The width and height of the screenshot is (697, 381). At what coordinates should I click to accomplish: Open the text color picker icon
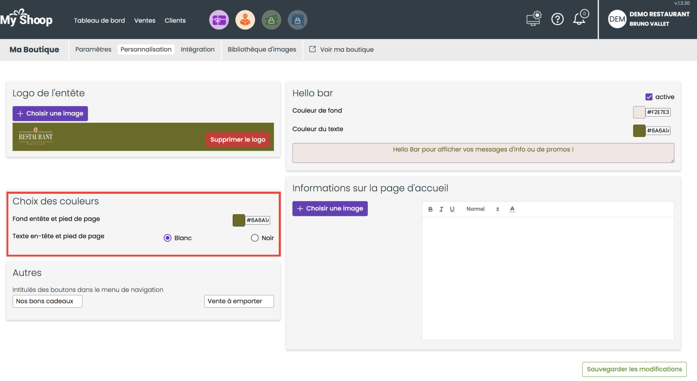[x=512, y=209]
